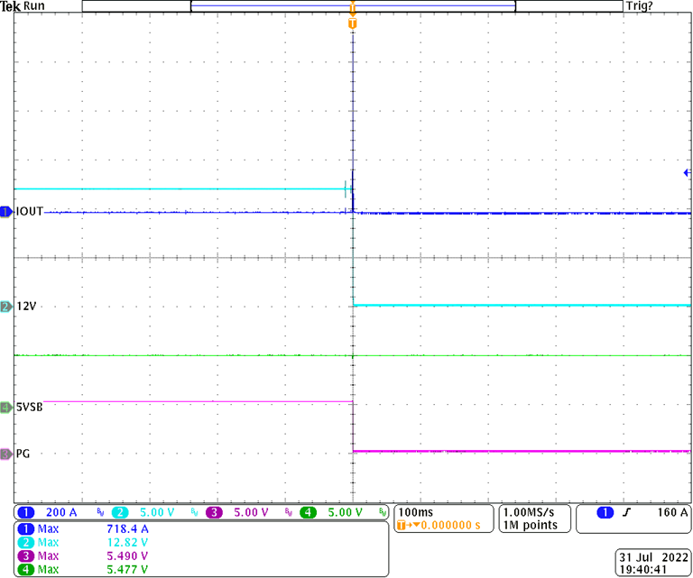
Task: Select the channel 2 12V waveform marker
Action: 5,307
